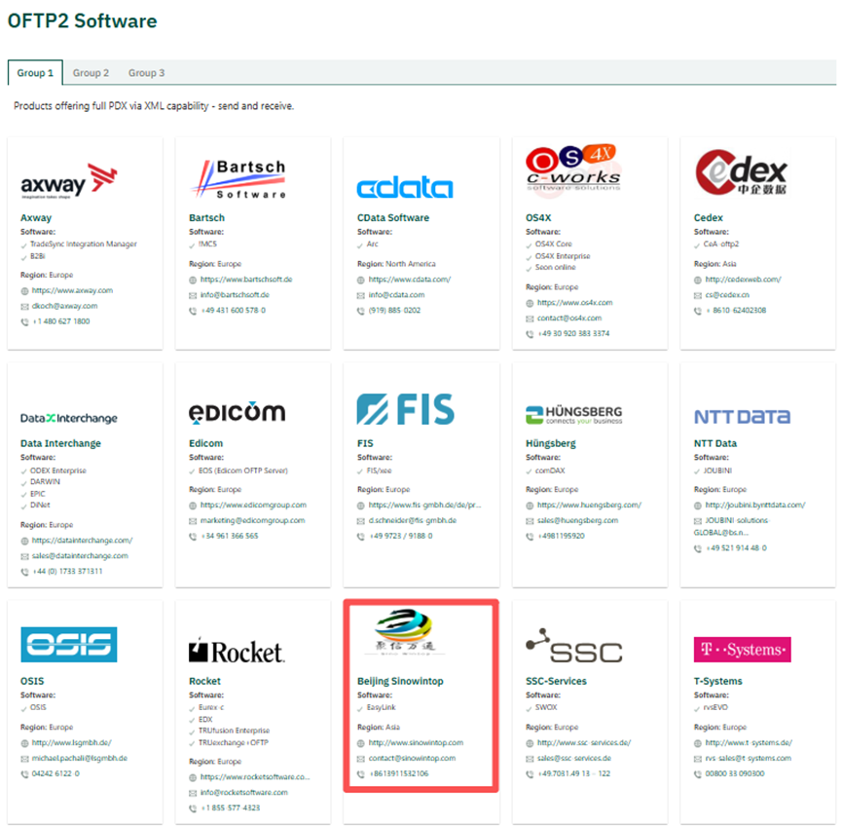Screen dimensions: 842x826
Task: Open the joubini.bynttdata.com link
Action: (755, 506)
